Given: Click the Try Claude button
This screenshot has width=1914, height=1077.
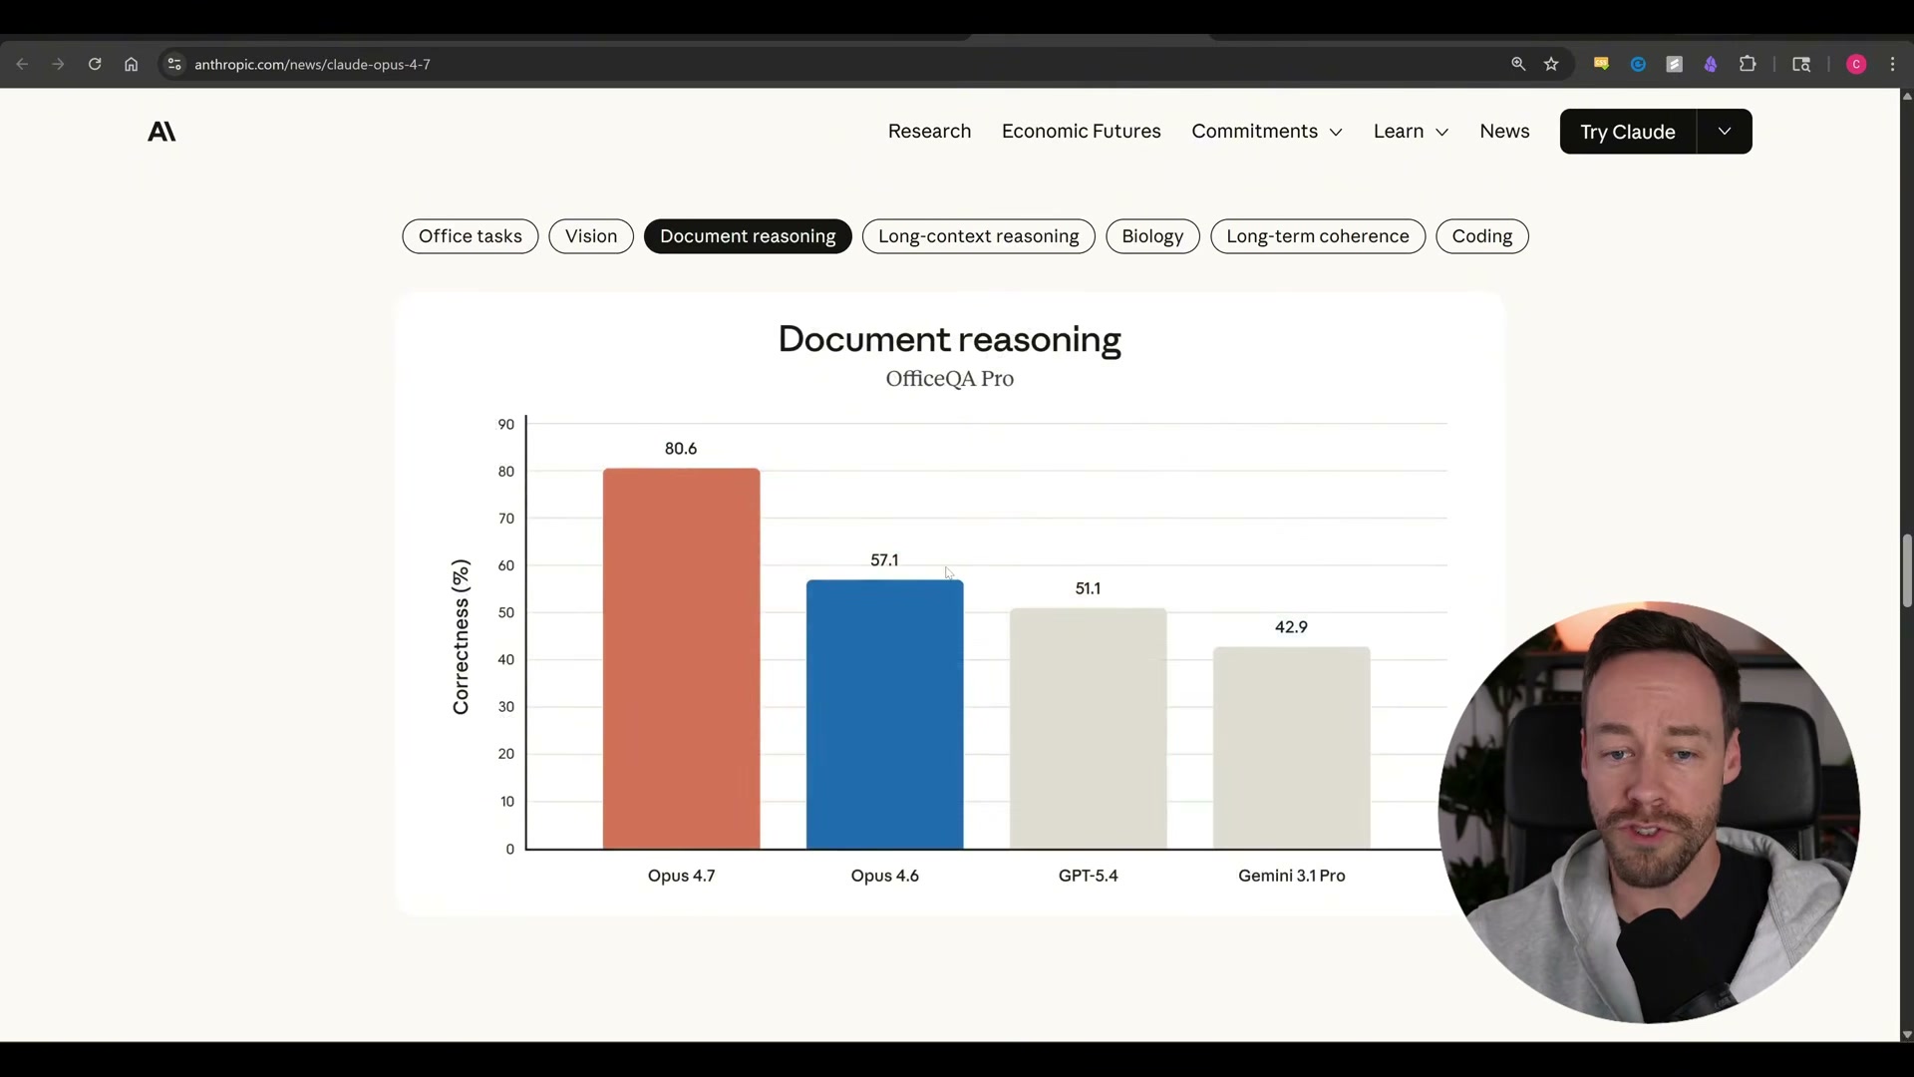Looking at the screenshot, I should tap(1626, 131).
